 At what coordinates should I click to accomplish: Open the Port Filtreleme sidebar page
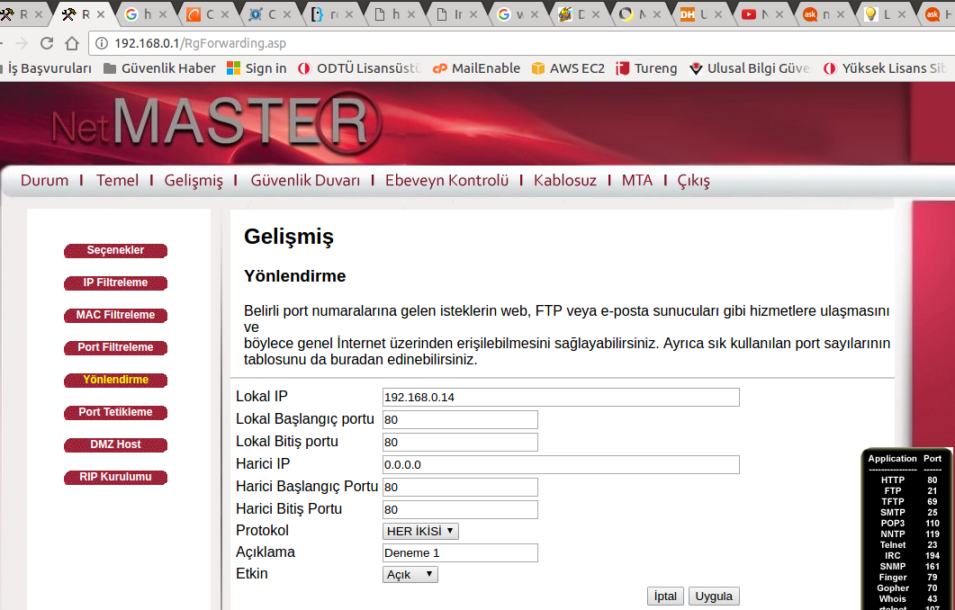point(115,347)
